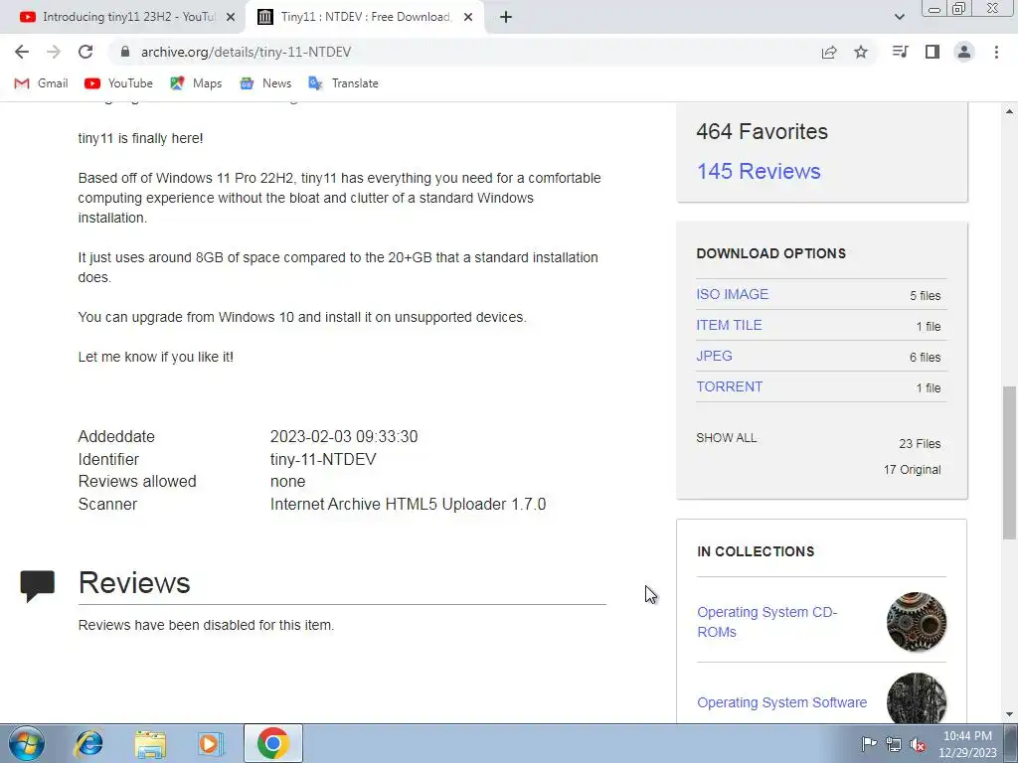This screenshot has height=763, width=1018.
Task: Click the muted volume tray icon
Action: pyautogui.click(x=918, y=744)
